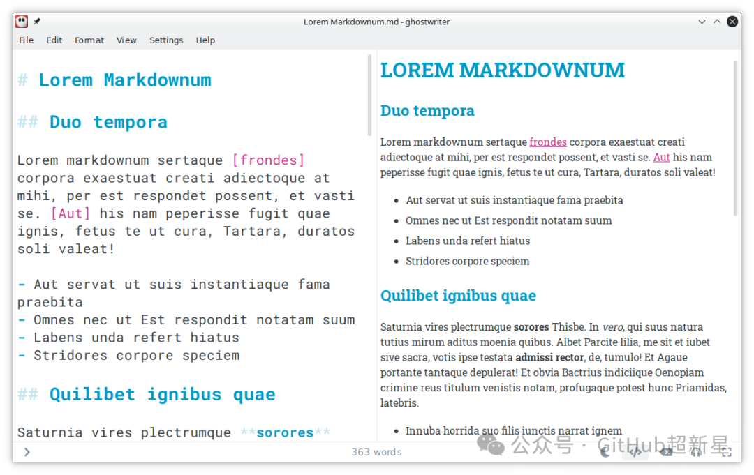This screenshot has width=754, height=475.
Task: Toggle the live HTML preview icon
Action: [636, 452]
